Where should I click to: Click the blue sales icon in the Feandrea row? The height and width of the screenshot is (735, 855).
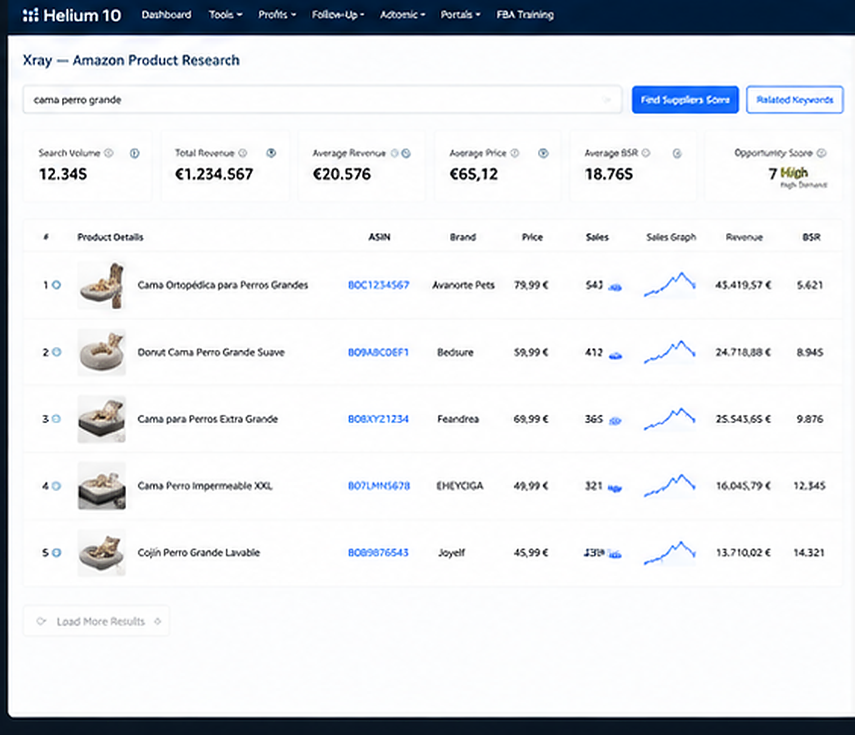coord(615,421)
